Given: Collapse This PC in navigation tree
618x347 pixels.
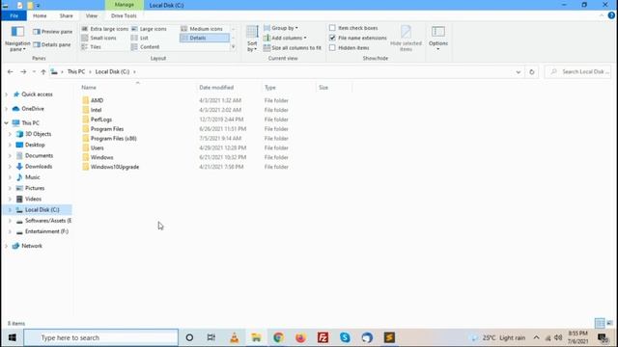Looking at the screenshot, I should pyautogui.click(x=7, y=123).
